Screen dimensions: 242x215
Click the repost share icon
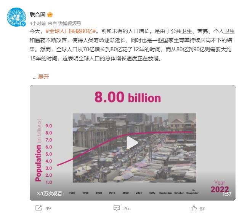38,208
